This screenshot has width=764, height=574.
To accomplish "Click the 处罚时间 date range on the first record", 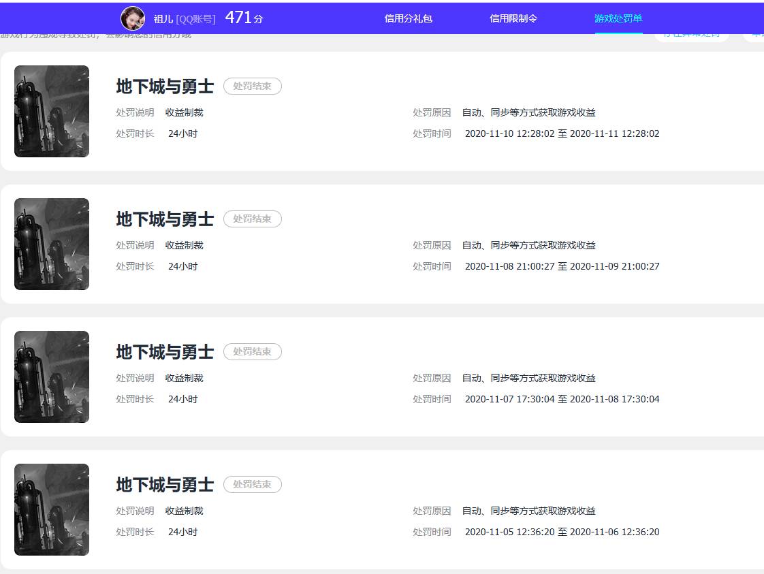I will click(x=562, y=133).
